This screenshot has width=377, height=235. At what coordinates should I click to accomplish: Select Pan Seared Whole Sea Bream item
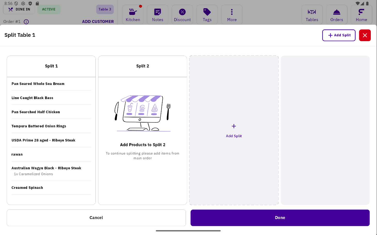pos(38,84)
